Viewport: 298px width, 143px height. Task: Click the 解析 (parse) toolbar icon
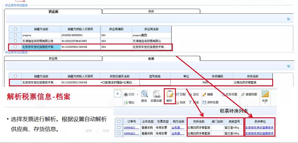[170, 94]
